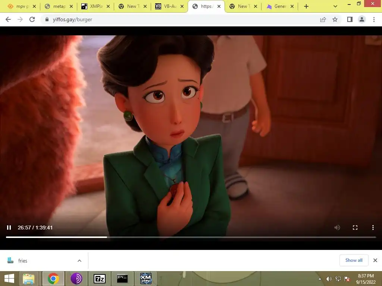Viewport: 382px width, 286px height.
Task: Toggle the Chrome side panel
Action: click(350, 19)
